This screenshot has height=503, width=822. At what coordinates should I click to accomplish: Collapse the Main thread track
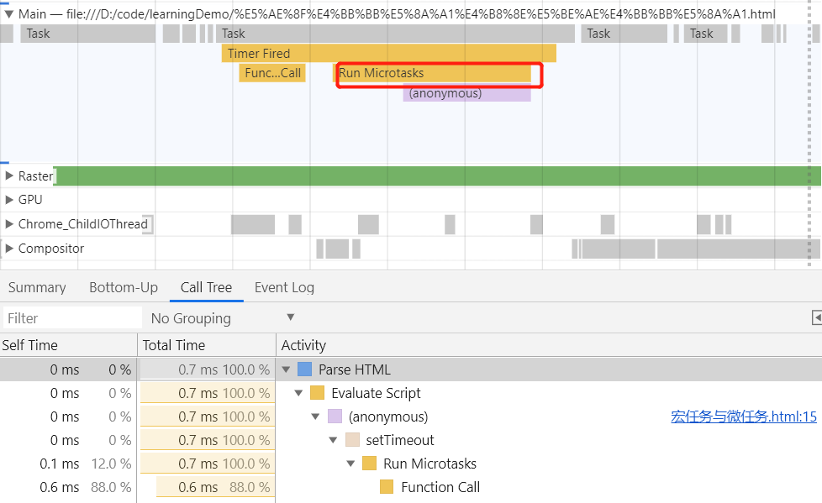8,14
